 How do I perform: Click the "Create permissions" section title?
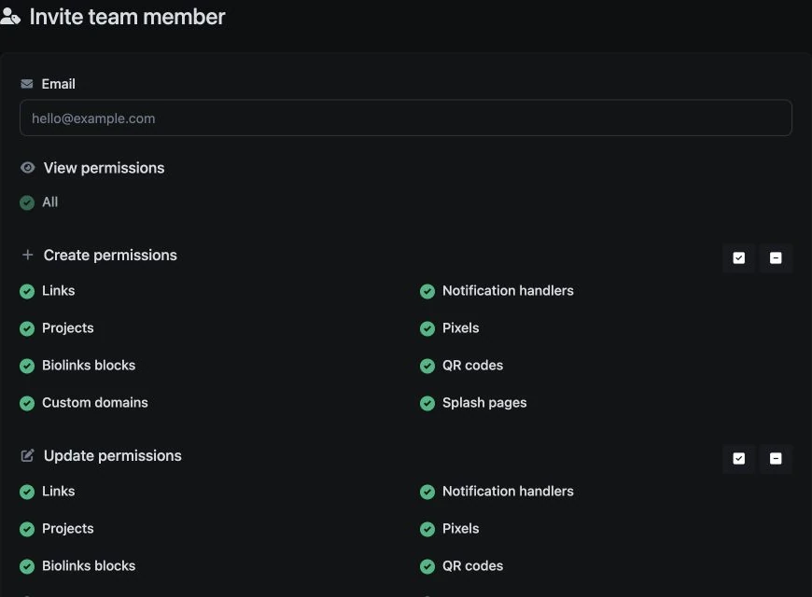(110, 255)
